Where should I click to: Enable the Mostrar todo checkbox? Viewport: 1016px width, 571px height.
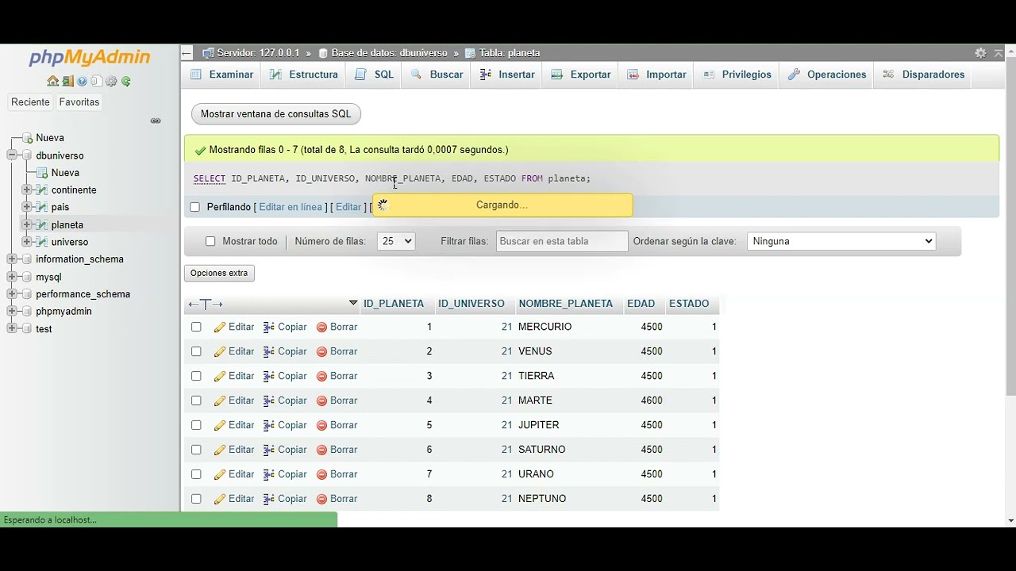click(210, 241)
